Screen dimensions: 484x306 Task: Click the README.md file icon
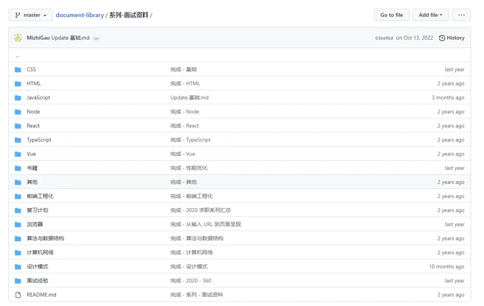(x=18, y=295)
